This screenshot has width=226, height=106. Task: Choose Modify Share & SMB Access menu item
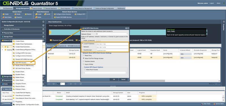click(x=25, y=66)
